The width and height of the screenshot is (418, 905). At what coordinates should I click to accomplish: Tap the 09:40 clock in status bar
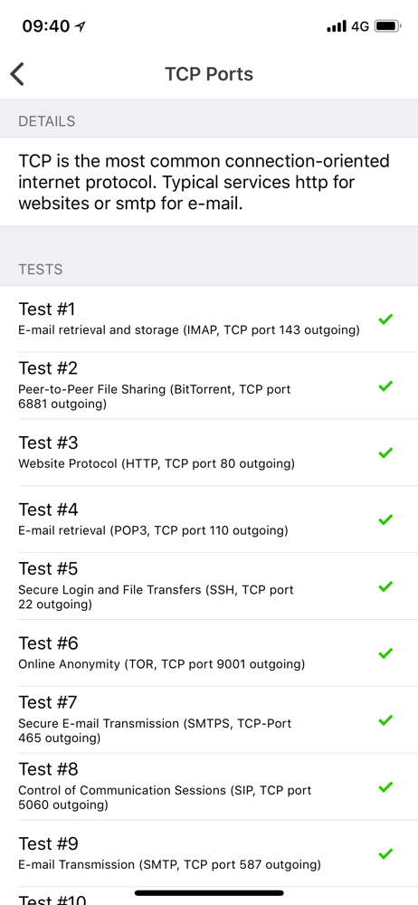(x=45, y=26)
